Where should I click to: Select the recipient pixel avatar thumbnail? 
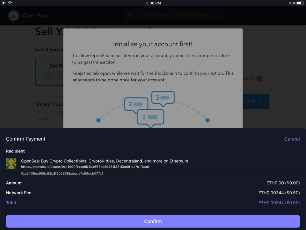11,164
